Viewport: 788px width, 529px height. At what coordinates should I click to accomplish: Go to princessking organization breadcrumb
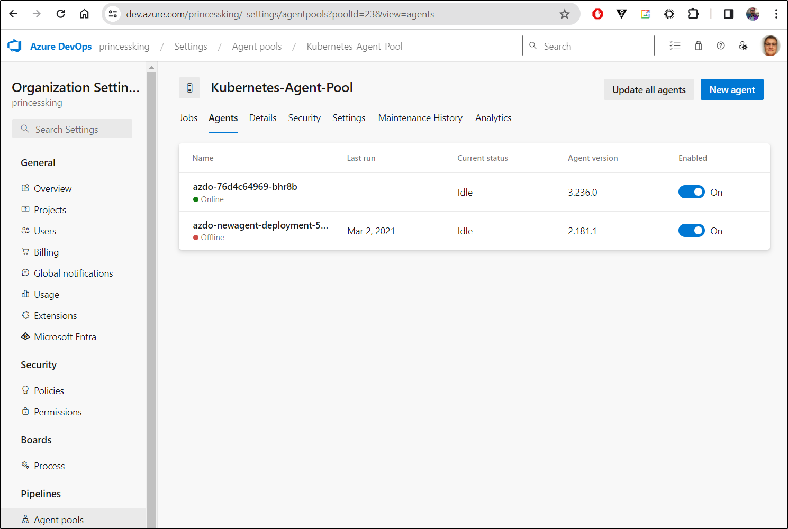pyautogui.click(x=124, y=47)
